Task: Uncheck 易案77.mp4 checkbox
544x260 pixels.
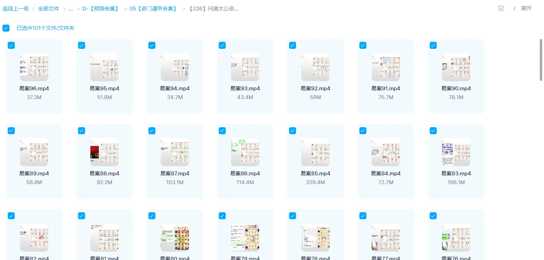Action: [363, 216]
